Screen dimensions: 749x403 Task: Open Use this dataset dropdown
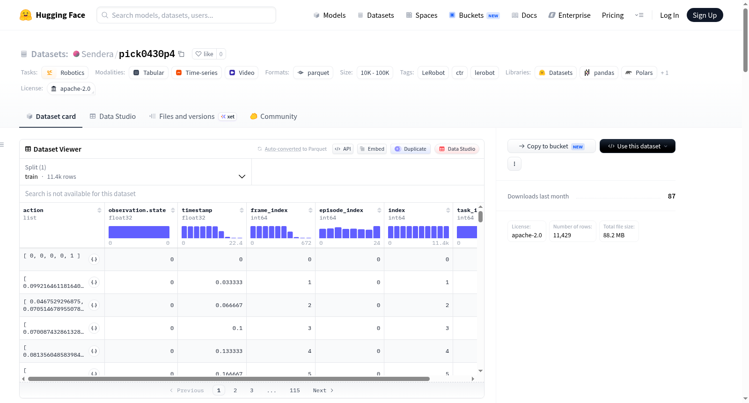point(638,146)
